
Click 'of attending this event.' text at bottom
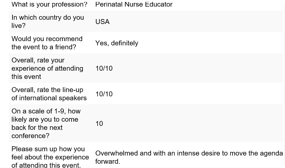(x=46, y=165)
